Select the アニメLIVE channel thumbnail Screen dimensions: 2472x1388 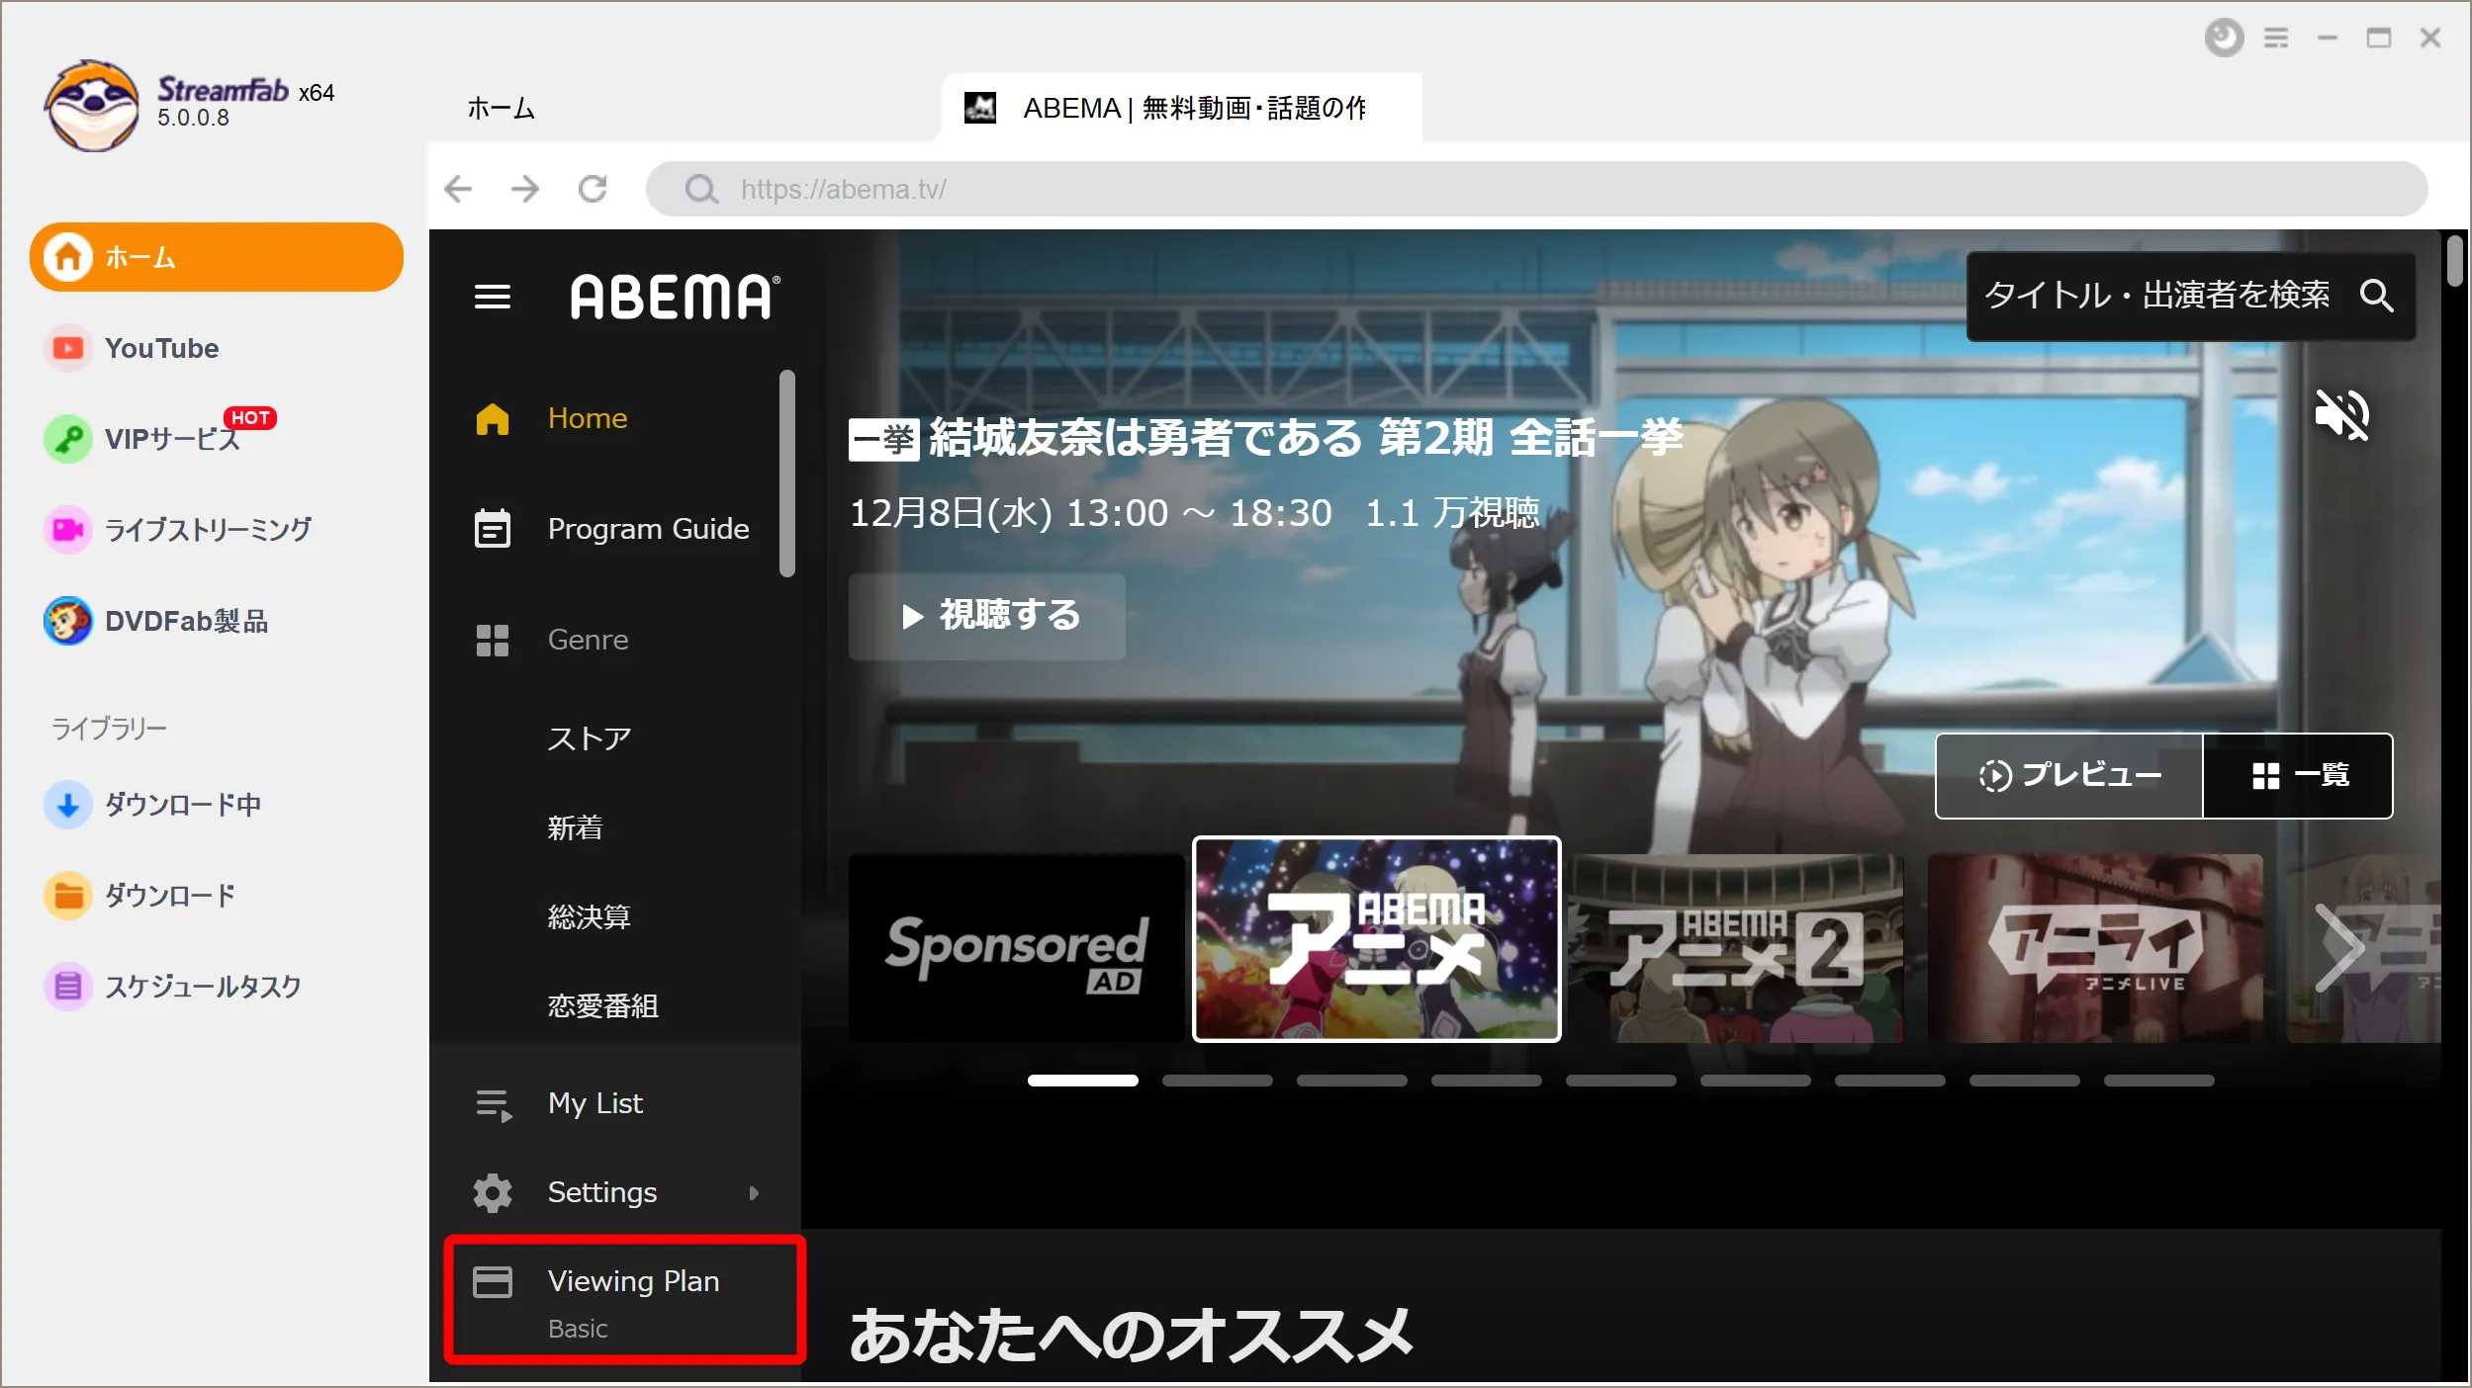click(x=2095, y=948)
